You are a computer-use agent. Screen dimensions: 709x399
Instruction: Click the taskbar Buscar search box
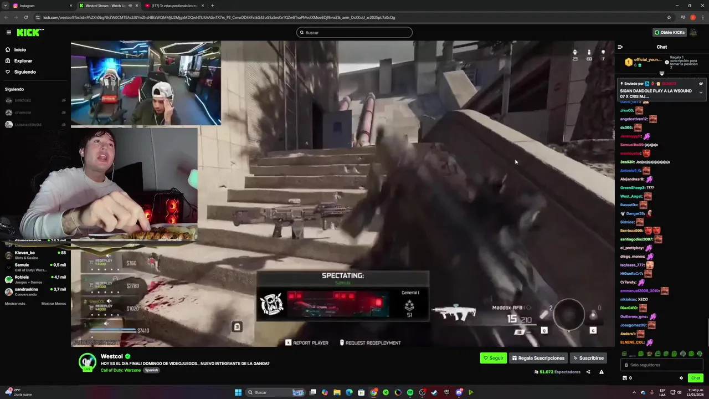click(276, 392)
